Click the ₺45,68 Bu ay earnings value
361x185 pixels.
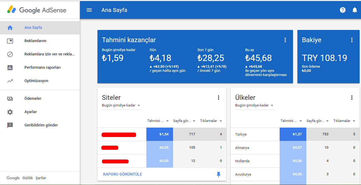[x=258, y=58]
